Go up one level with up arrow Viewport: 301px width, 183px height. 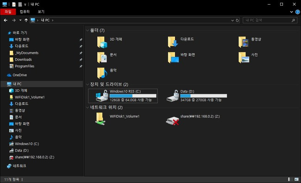point(26,20)
